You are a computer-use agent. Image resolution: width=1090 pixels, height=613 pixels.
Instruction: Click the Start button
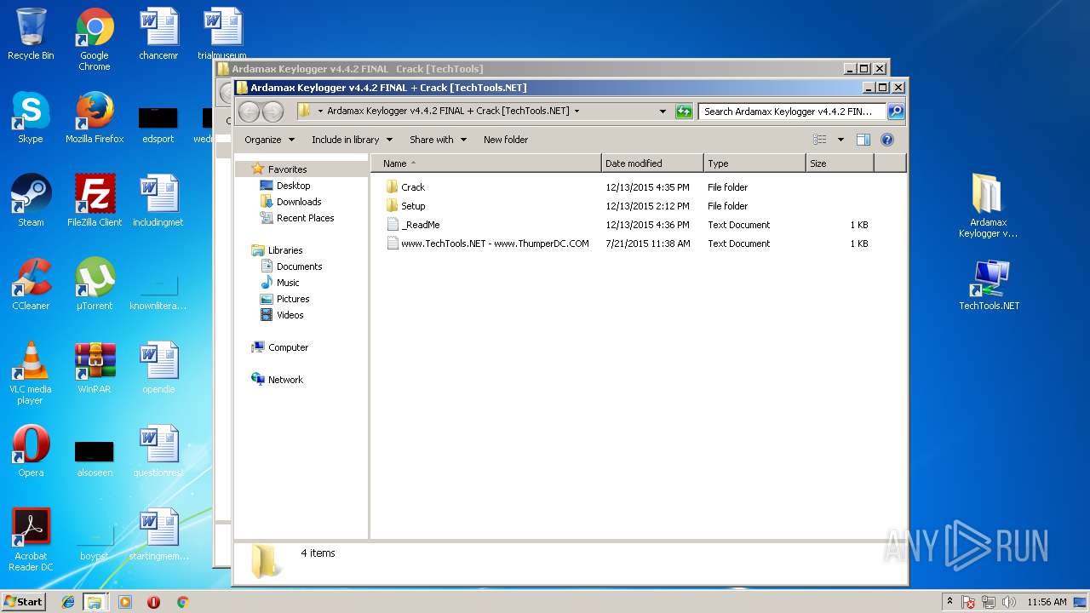point(24,602)
